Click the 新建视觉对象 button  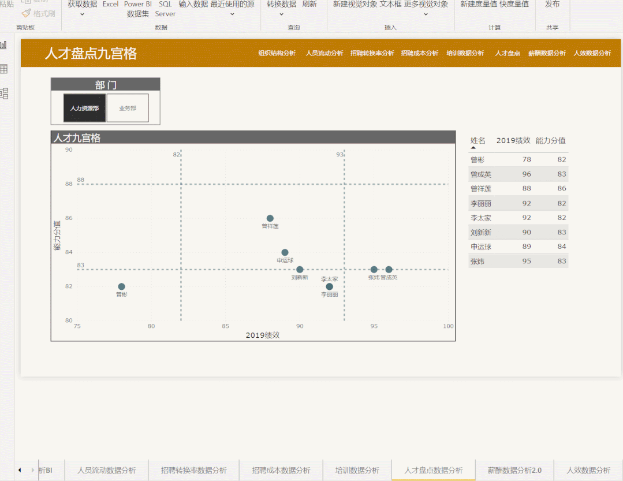(355, 5)
